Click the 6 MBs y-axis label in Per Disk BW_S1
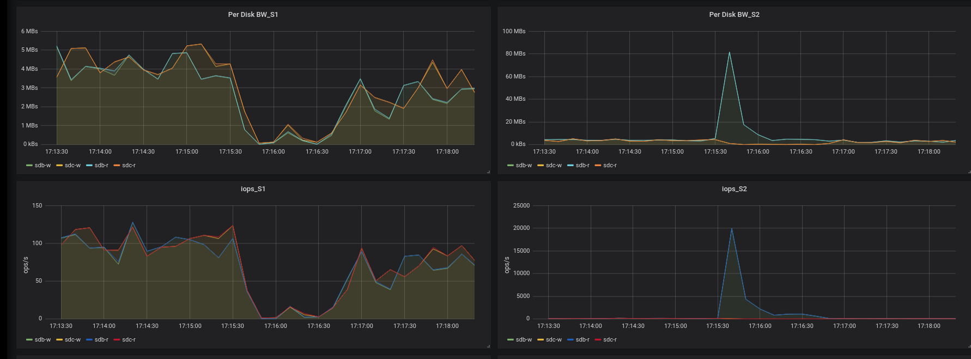The height and width of the screenshot is (359, 971). [x=29, y=31]
